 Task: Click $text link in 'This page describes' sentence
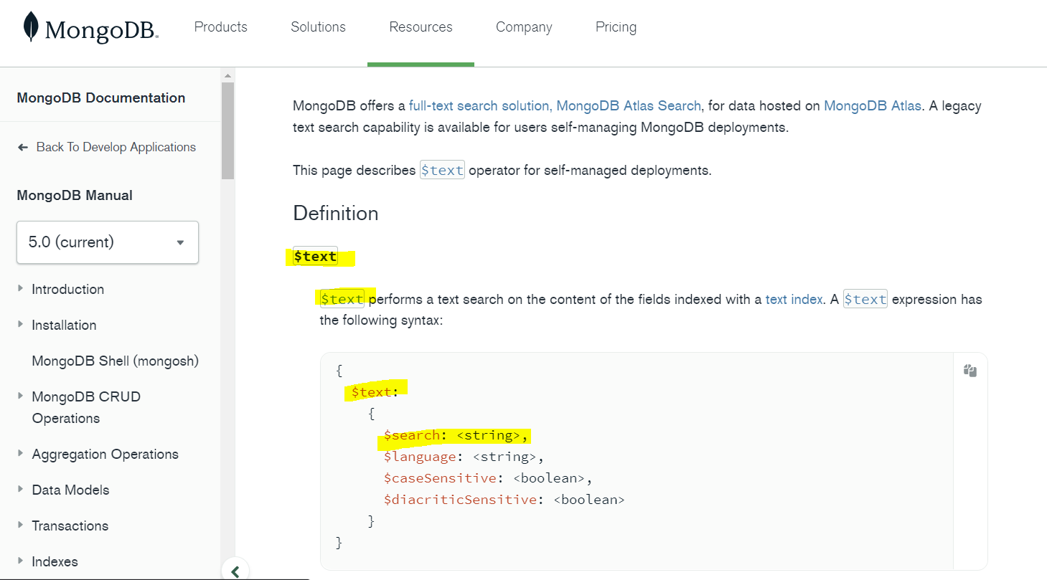pos(442,171)
